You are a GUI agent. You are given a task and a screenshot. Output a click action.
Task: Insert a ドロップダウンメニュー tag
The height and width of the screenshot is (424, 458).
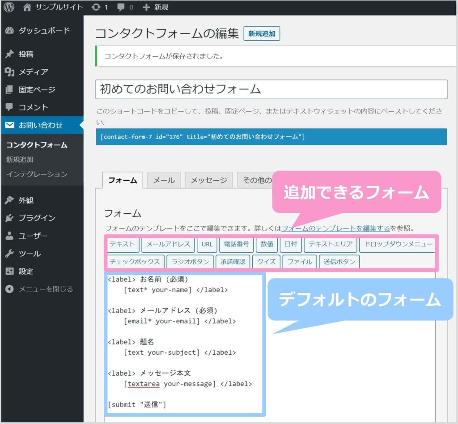coord(397,244)
